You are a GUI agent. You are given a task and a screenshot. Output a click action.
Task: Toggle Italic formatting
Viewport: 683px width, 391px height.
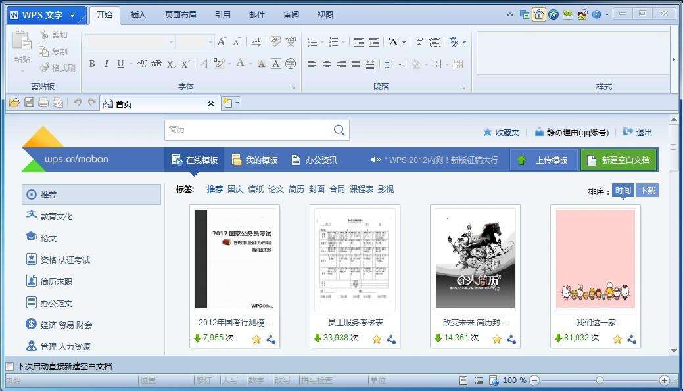click(106, 64)
